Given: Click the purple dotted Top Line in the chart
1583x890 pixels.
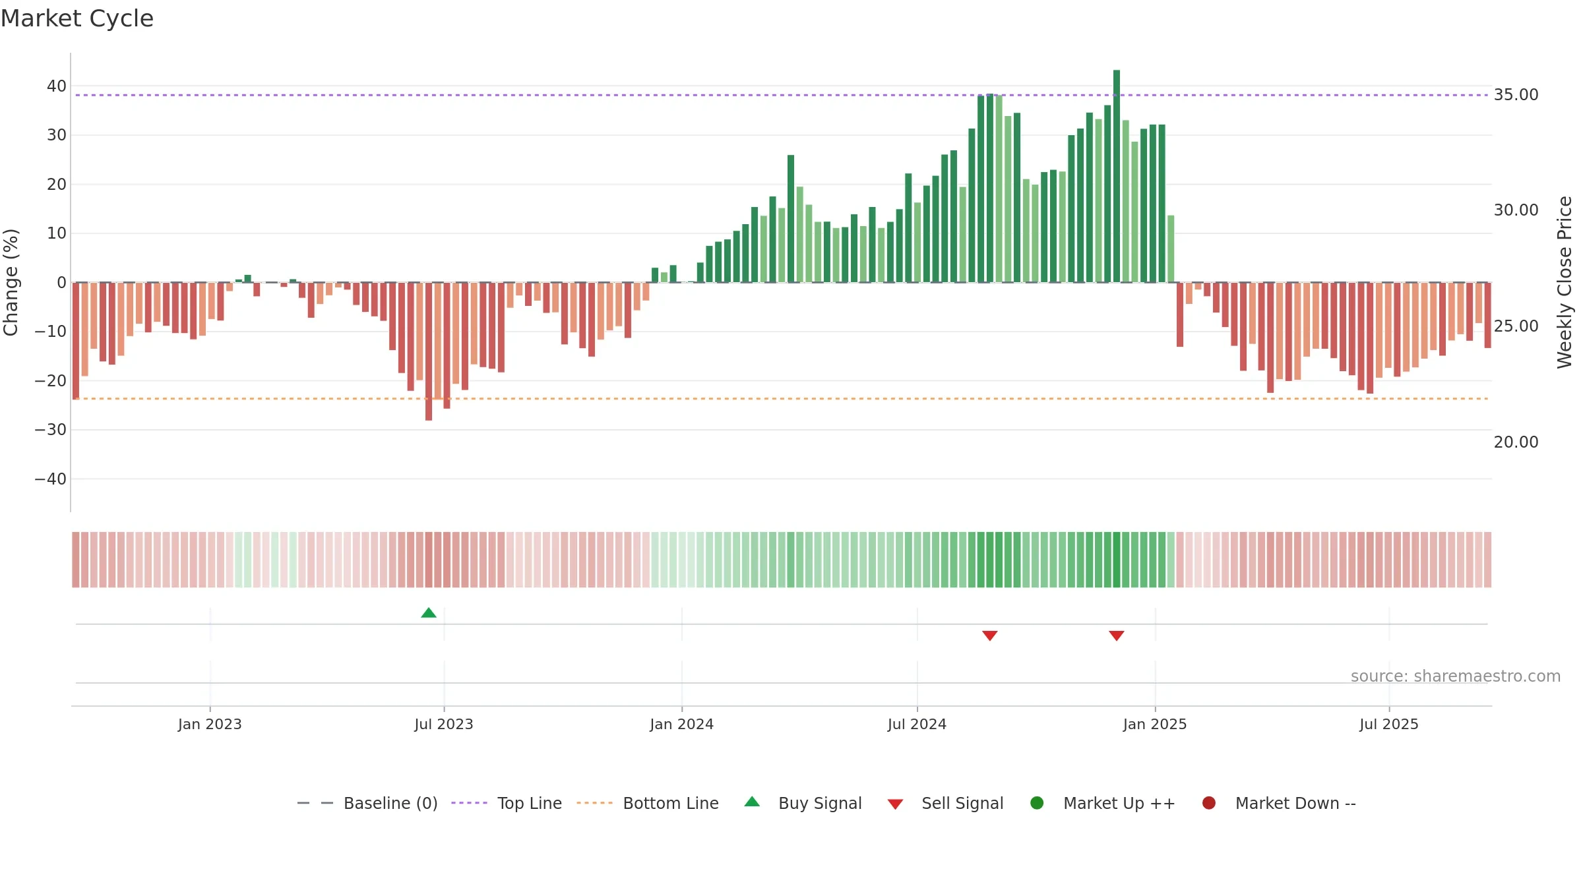Looking at the screenshot, I should 782,95.
